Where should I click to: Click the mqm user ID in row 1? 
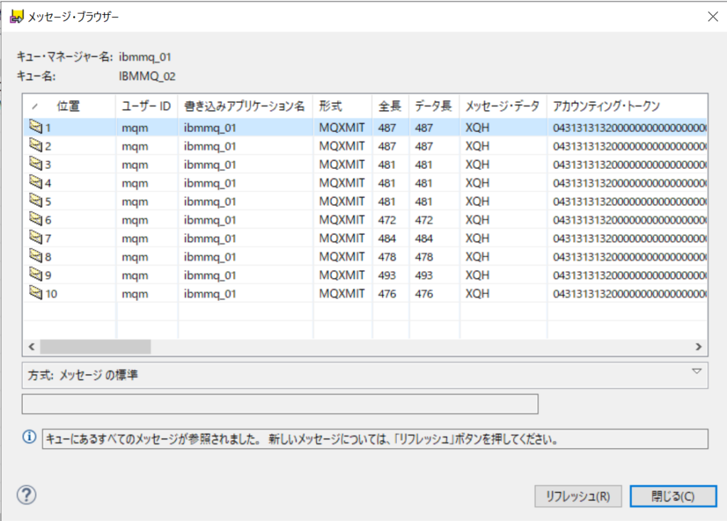[135, 128]
